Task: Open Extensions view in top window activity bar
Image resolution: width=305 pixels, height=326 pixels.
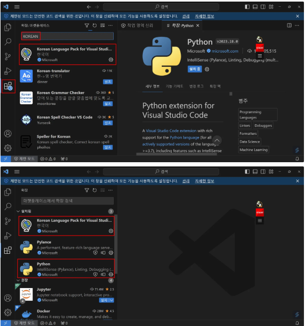Action: point(8,86)
